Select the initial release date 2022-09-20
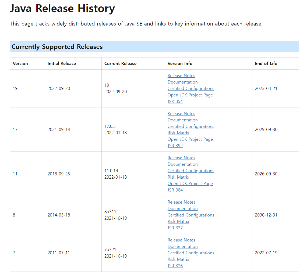This screenshot has width=307, height=278. pos(59,89)
